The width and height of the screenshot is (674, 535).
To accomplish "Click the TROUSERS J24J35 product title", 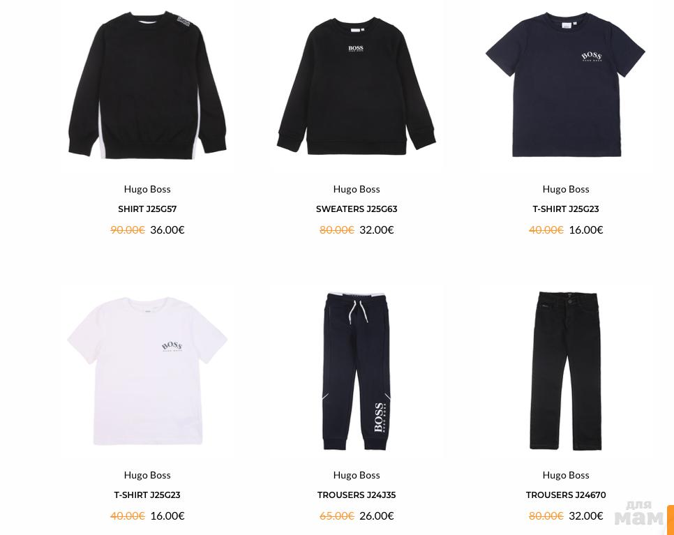I will [357, 495].
